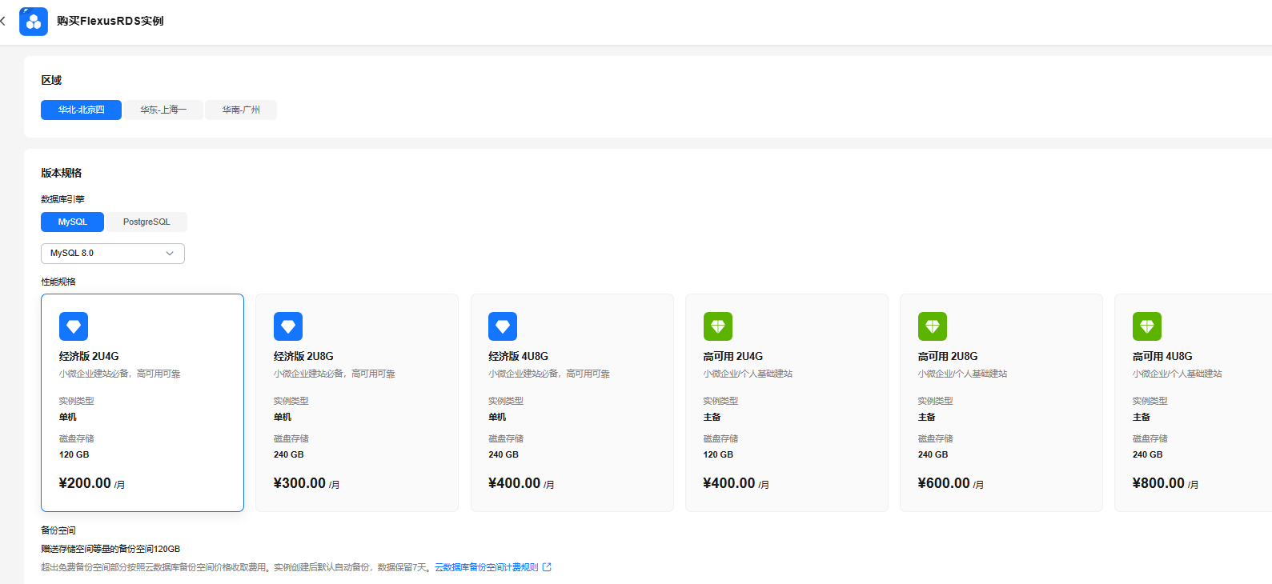This screenshot has width=1272, height=584.
Task: Click the 高可用 2U8G green diamond icon
Action: click(933, 326)
